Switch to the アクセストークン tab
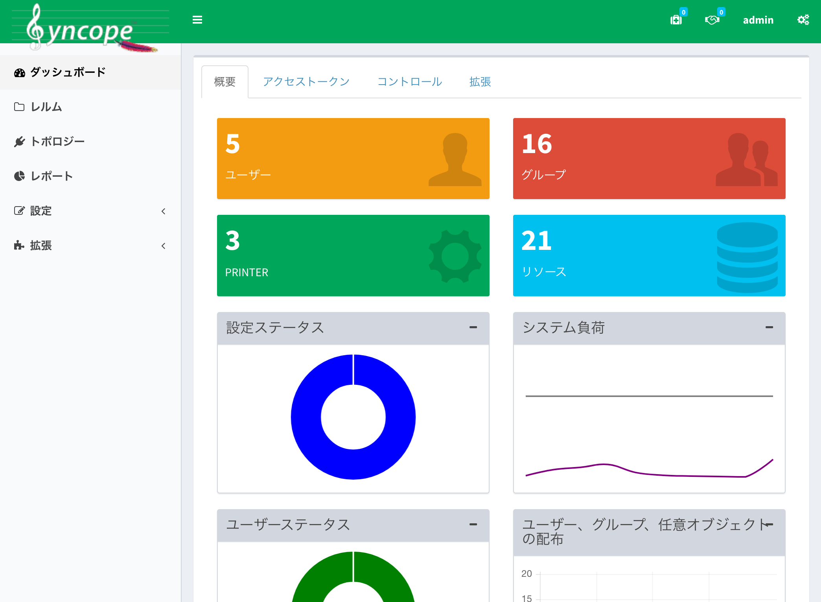This screenshot has height=602, width=821. [306, 81]
